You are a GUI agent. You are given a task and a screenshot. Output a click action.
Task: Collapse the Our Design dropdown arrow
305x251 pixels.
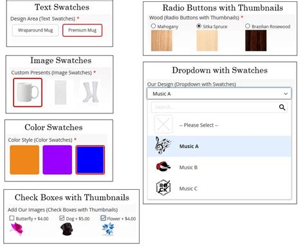coord(286,94)
